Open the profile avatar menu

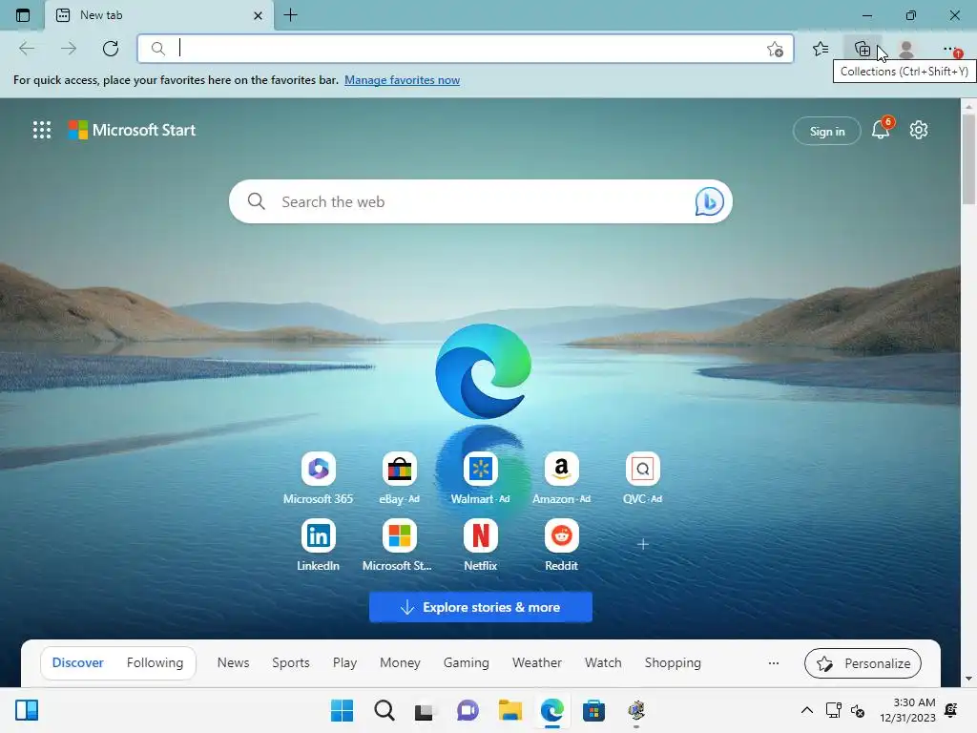[906, 49]
